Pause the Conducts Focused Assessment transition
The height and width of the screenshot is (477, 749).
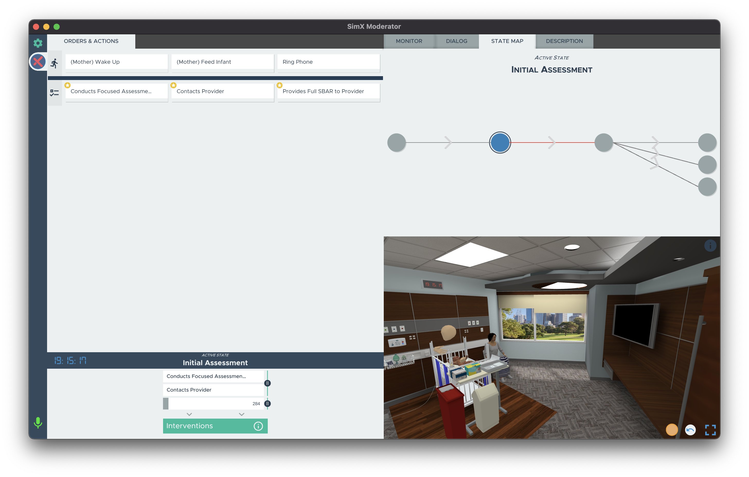267,383
